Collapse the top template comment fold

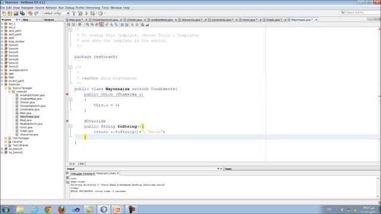point(70,30)
